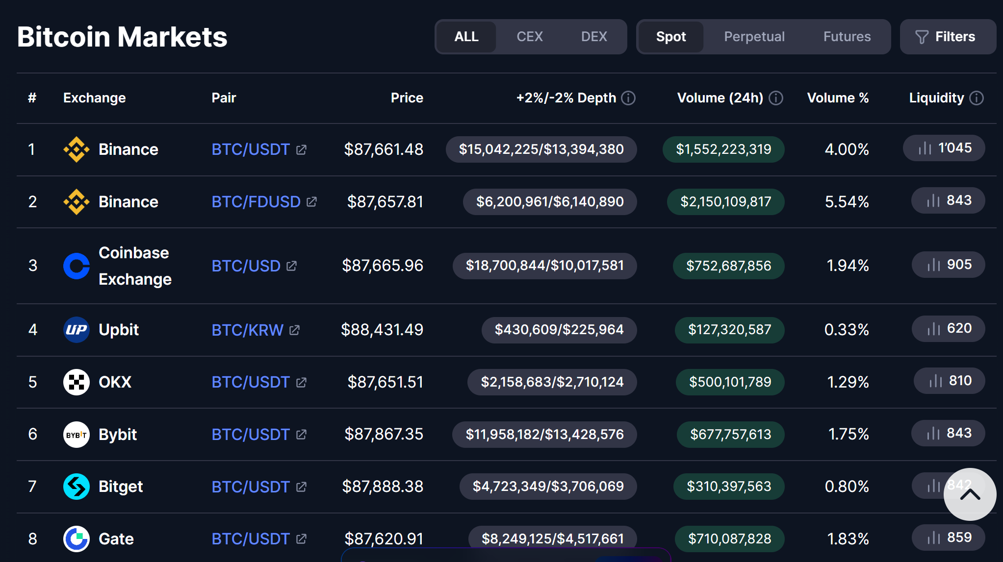This screenshot has height=562, width=1003.
Task: Click the Bybit logo icon
Action: point(76,435)
